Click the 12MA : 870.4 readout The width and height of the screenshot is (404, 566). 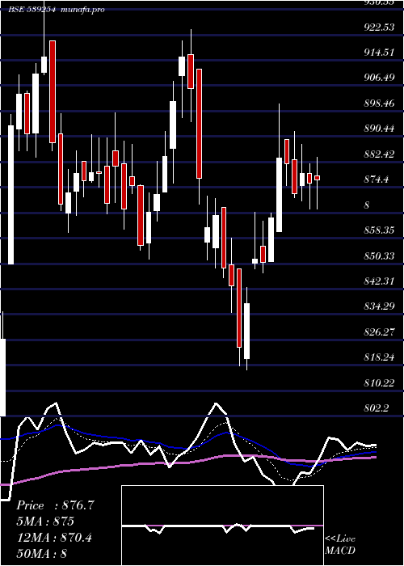point(54,538)
